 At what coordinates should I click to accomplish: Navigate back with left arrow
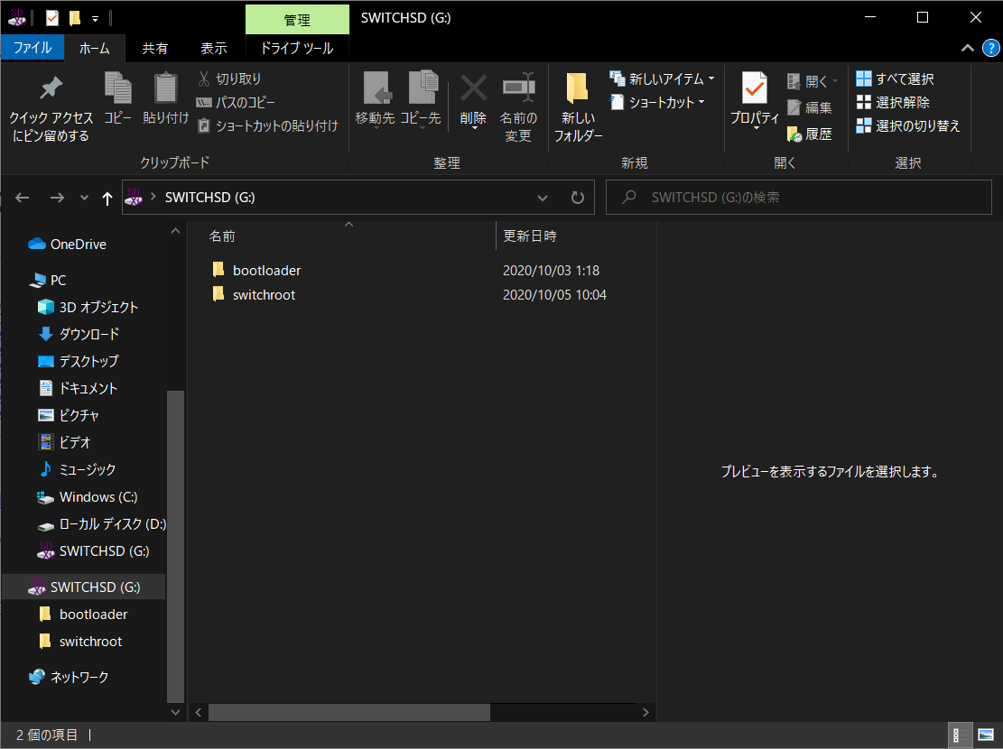(23, 198)
